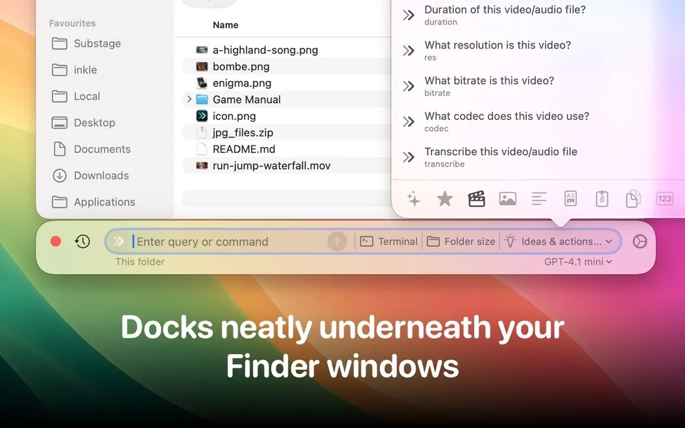
Task: Expand the Game Manual folder
Action: [x=189, y=100]
